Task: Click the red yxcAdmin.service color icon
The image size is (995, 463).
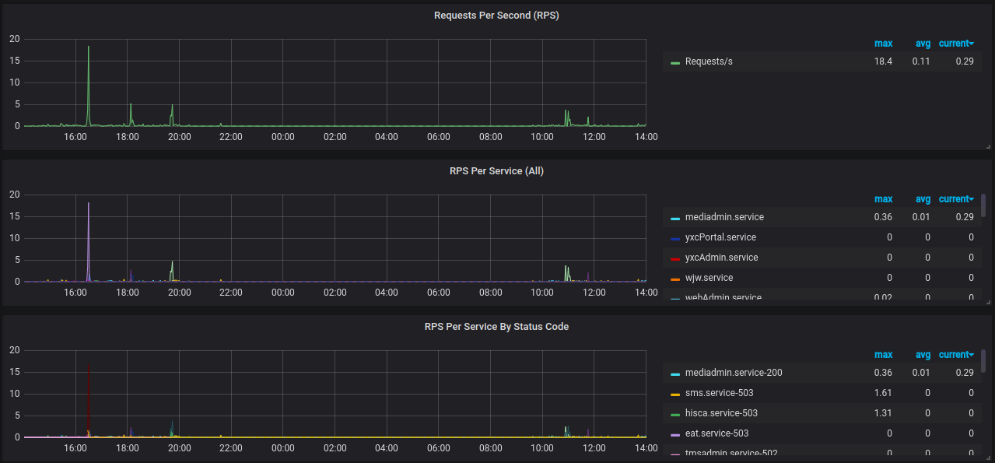Action: pyautogui.click(x=675, y=258)
